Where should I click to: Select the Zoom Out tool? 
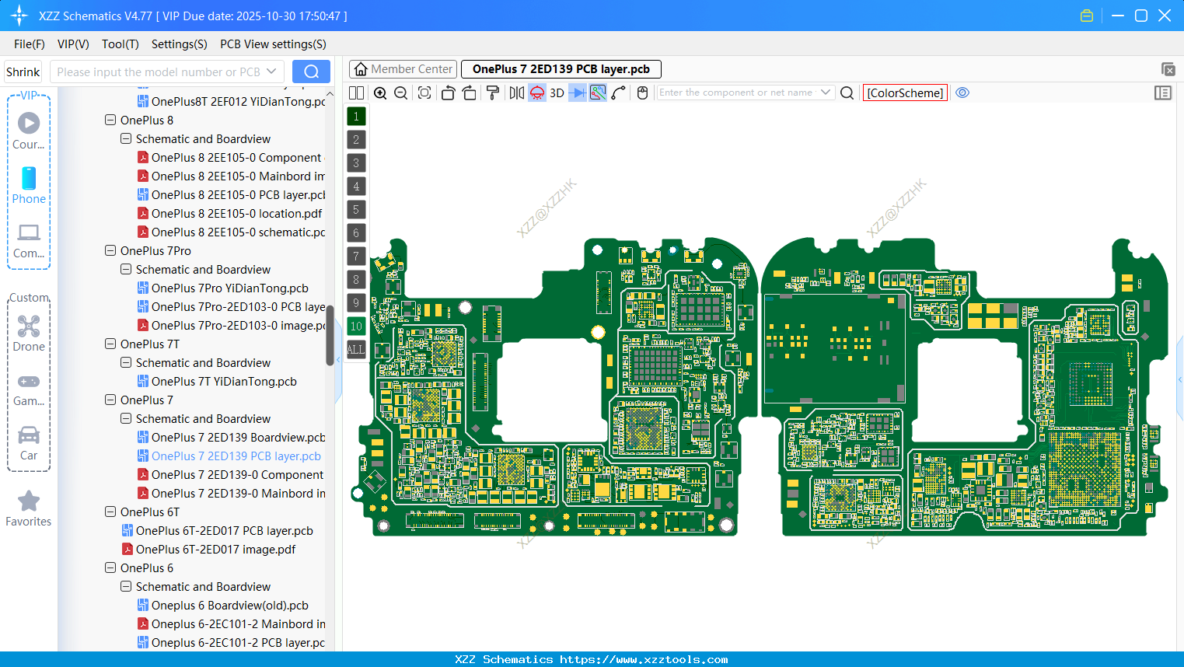pyautogui.click(x=401, y=92)
